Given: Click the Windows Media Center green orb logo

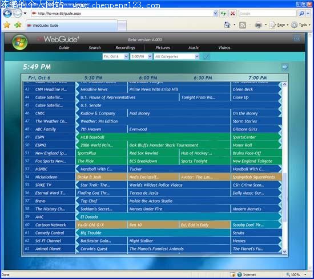Looking at the screenshot, I should pyautogui.click(x=19, y=42).
